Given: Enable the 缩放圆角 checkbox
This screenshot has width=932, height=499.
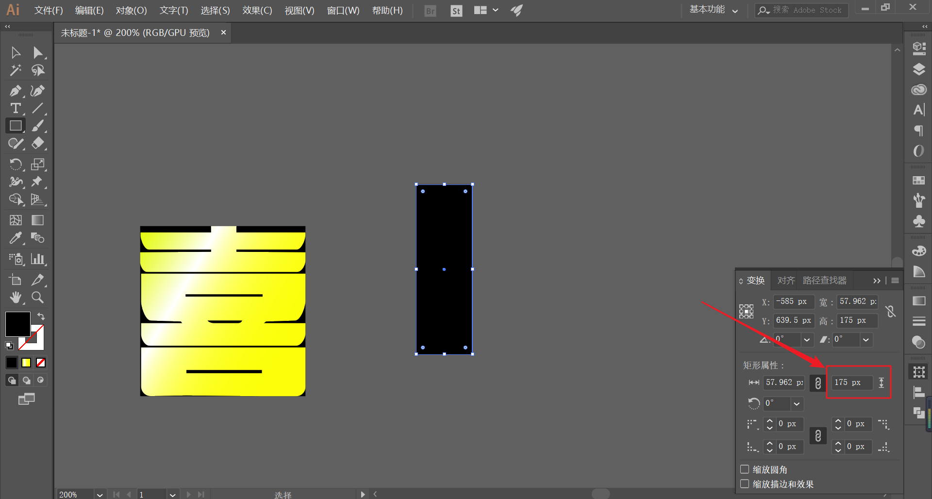Looking at the screenshot, I should click(745, 469).
